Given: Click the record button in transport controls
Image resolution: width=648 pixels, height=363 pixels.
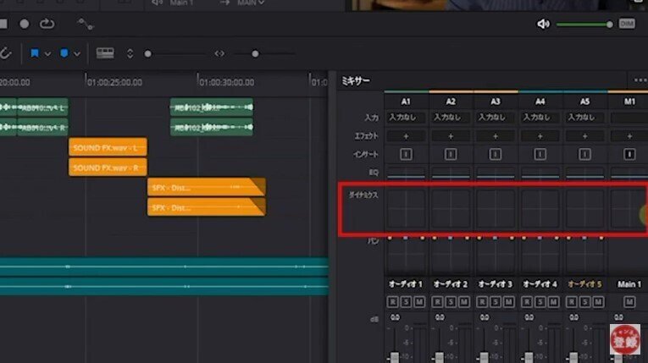Looking at the screenshot, I should [25, 24].
